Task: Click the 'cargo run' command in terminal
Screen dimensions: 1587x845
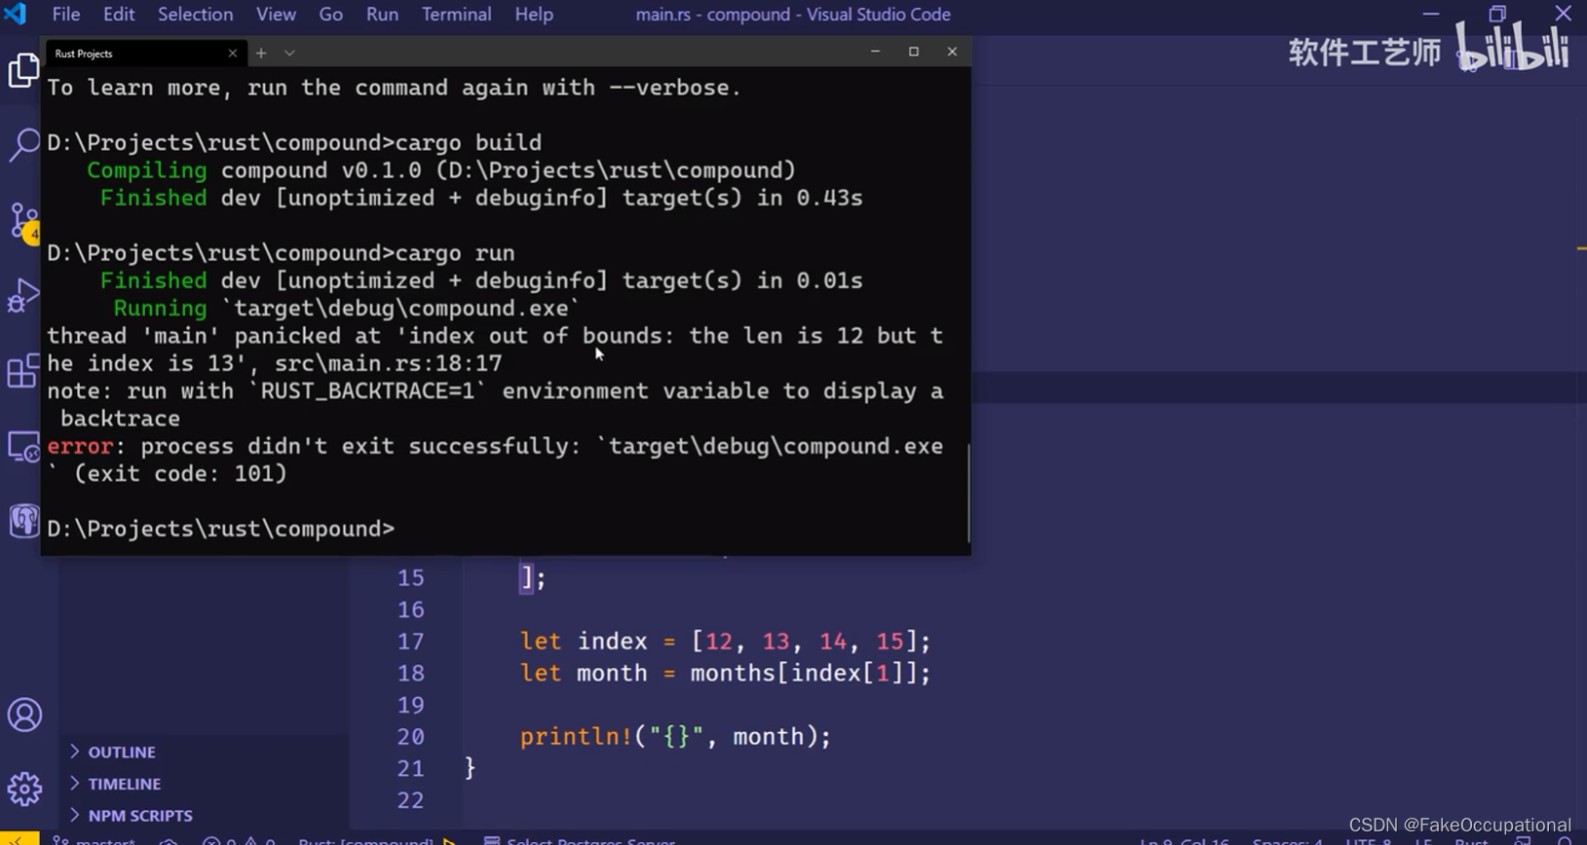Action: 455,253
